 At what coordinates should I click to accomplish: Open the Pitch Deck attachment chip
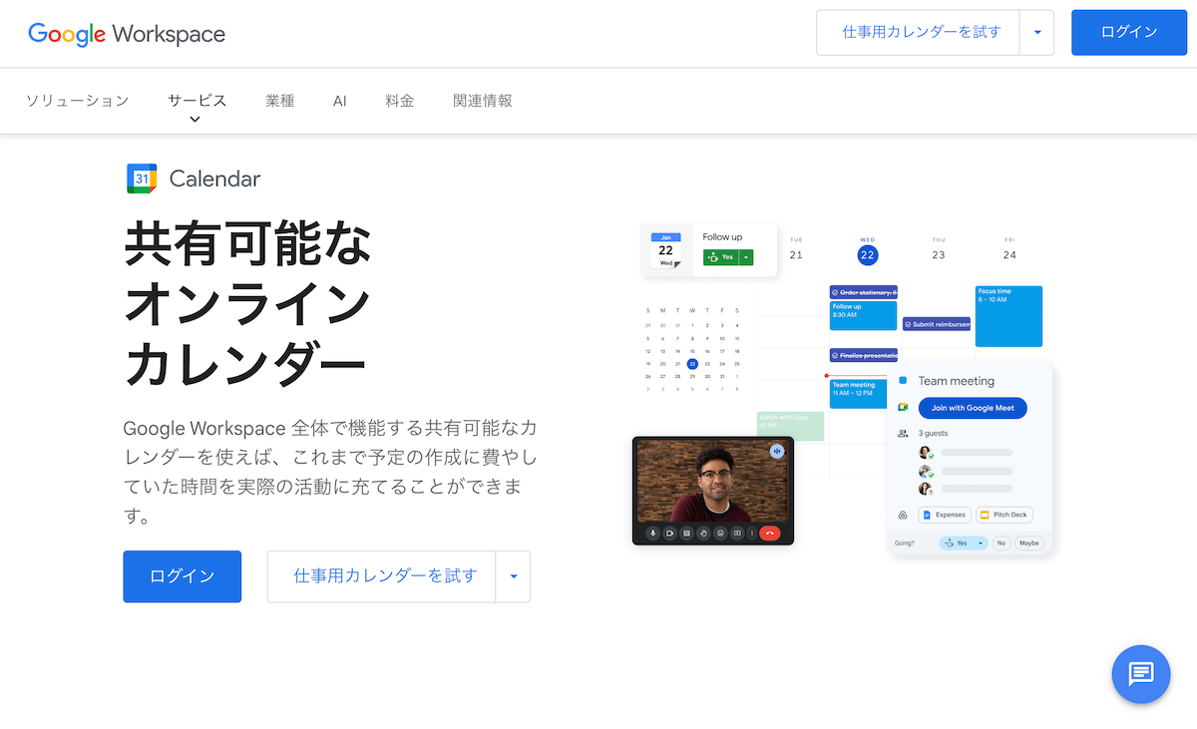pyautogui.click(x=1004, y=516)
